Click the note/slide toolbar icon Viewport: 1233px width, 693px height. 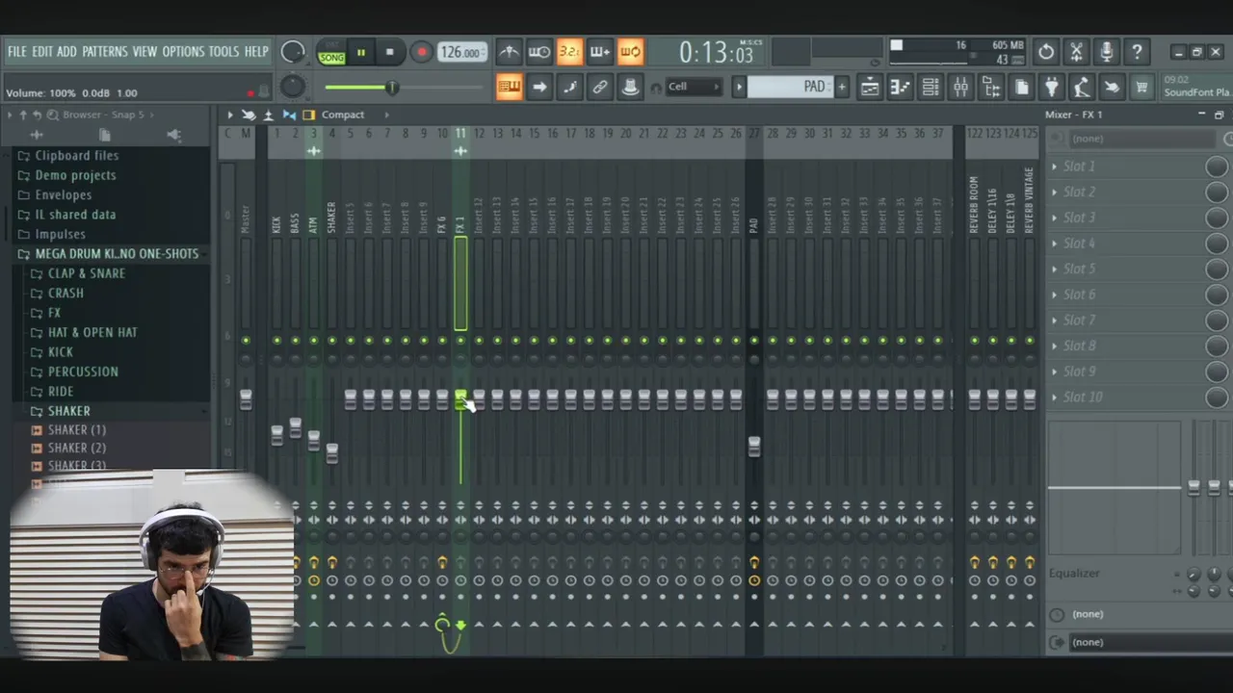click(569, 88)
